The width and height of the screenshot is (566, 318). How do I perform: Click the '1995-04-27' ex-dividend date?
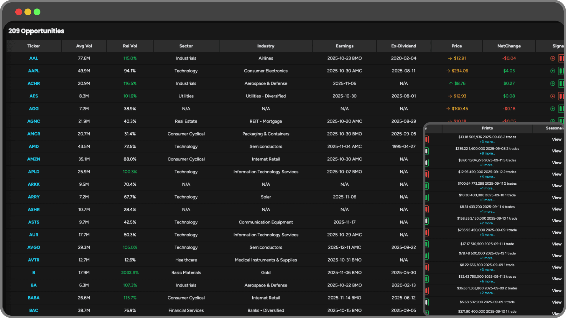pyautogui.click(x=404, y=147)
